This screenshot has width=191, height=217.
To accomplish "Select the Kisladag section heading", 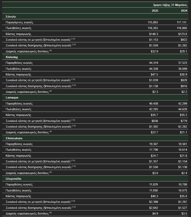I will (12, 57).
